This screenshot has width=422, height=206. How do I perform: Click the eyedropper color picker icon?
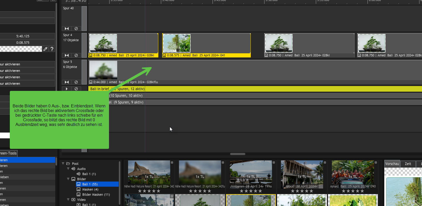point(45,49)
